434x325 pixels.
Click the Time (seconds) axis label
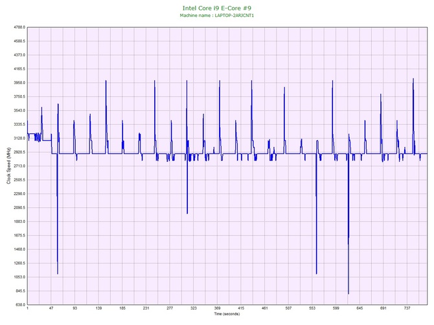tap(227, 314)
